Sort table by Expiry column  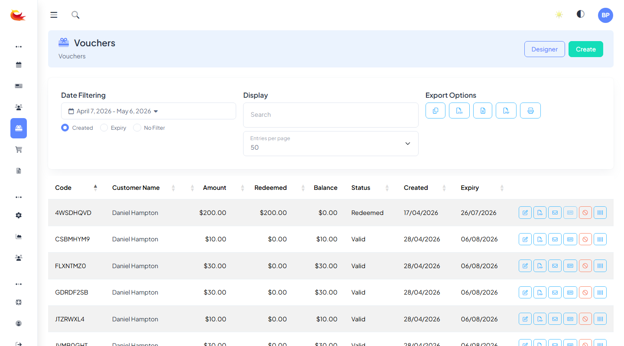(482, 188)
